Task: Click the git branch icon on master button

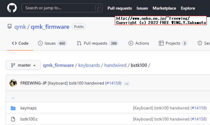Action: 13,65
